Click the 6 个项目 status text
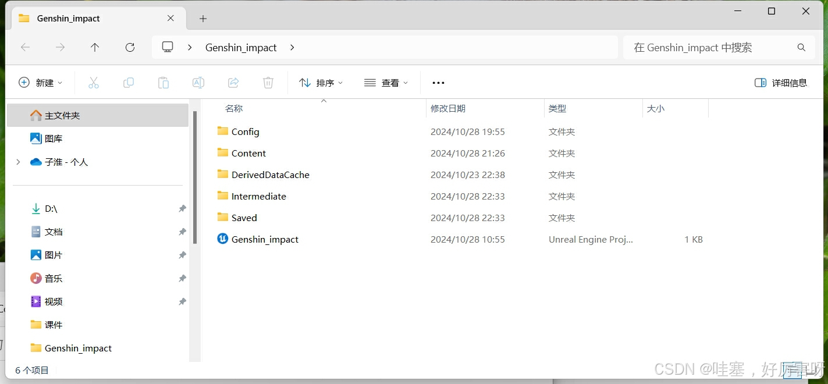 pyautogui.click(x=32, y=370)
